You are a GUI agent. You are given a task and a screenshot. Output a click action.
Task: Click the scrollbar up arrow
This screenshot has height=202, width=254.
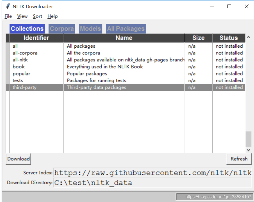249,37
